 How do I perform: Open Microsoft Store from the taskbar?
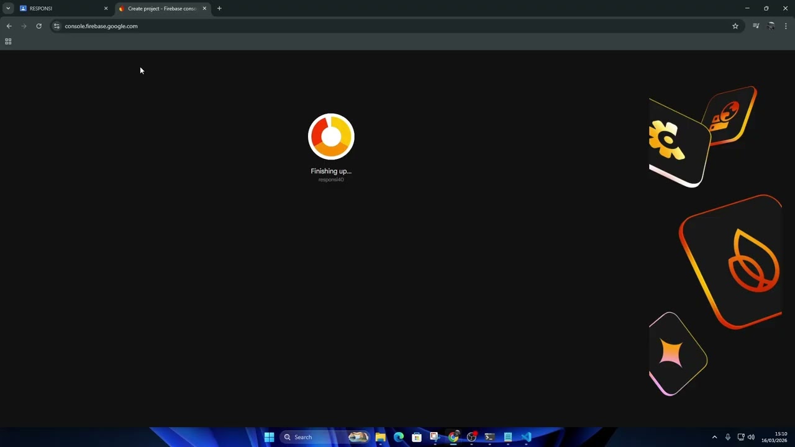pyautogui.click(x=417, y=437)
